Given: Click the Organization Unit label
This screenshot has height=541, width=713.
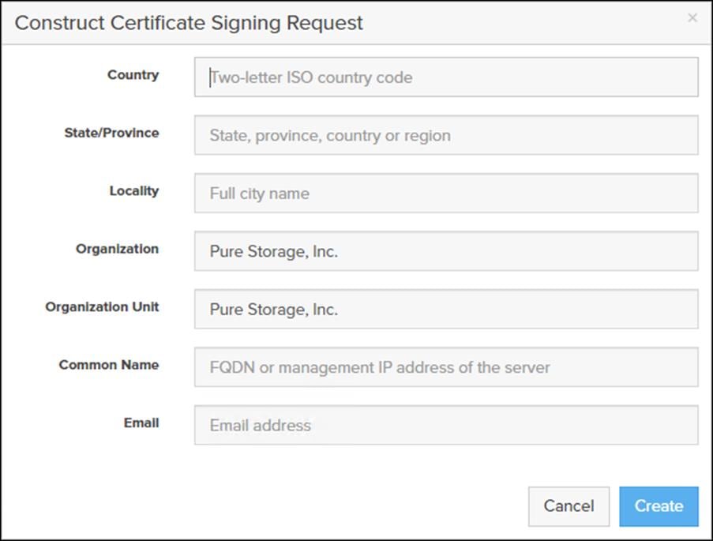Looking at the screenshot, I should click(101, 306).
